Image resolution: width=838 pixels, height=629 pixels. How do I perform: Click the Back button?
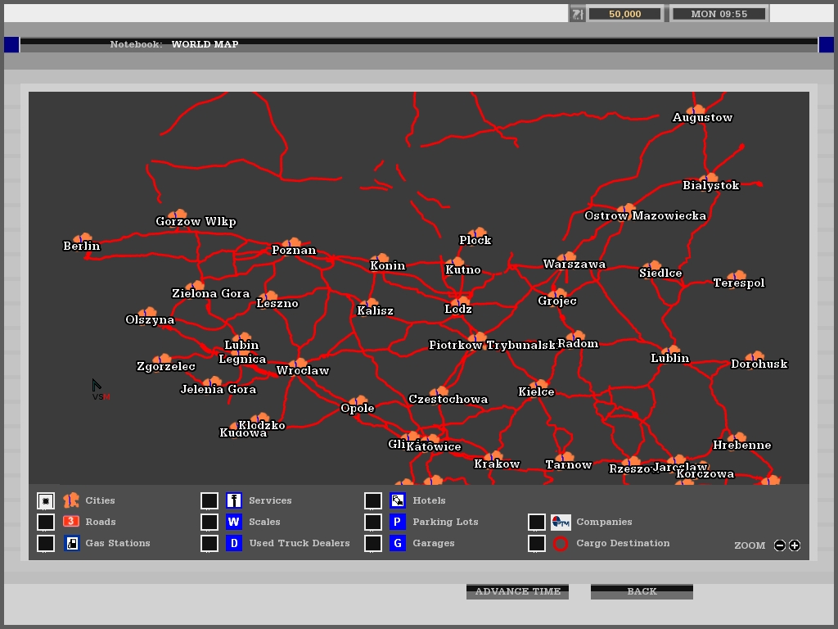[x=642, y=591]
